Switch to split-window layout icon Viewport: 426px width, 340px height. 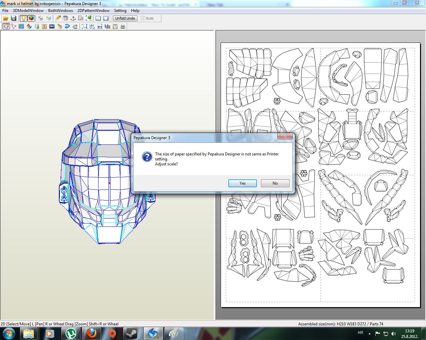[98, 18]
